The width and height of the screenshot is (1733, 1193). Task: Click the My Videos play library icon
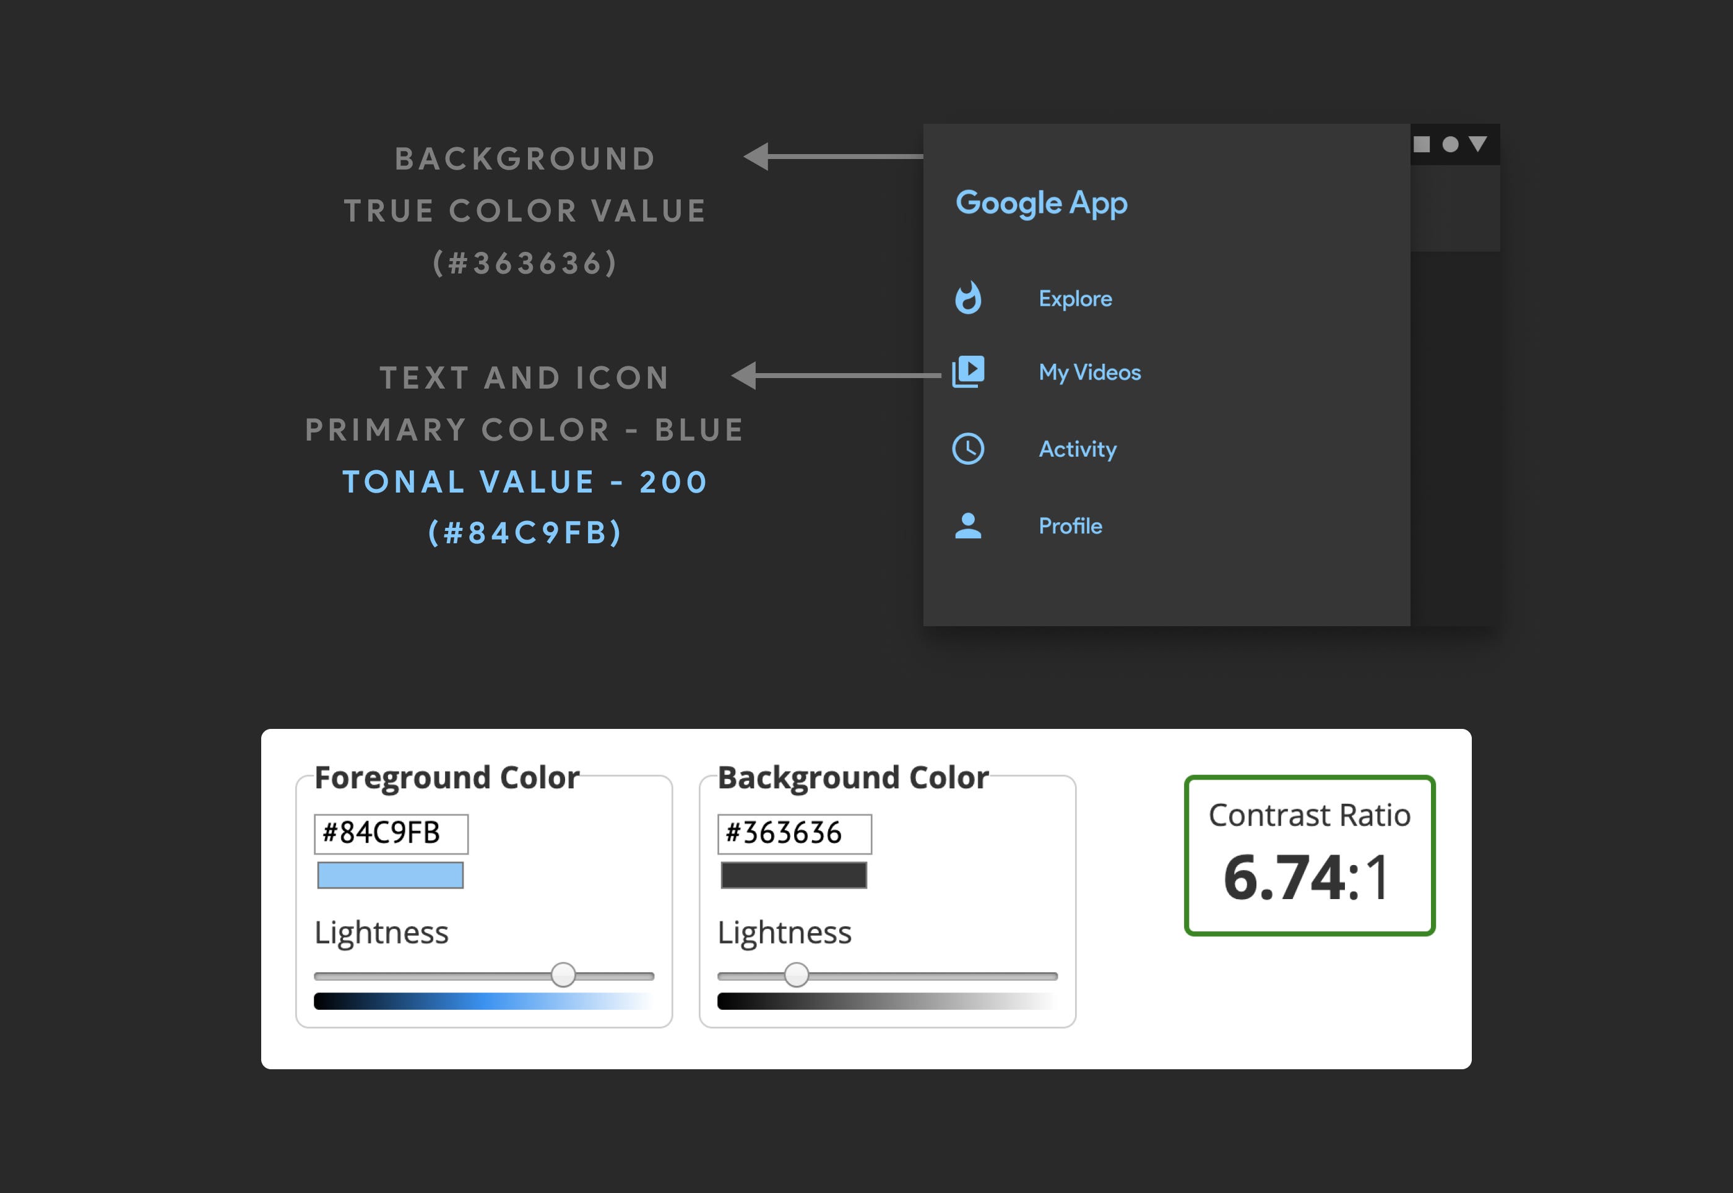coord(968,371)
